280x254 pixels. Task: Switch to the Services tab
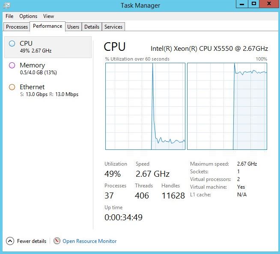coord(113,26)
